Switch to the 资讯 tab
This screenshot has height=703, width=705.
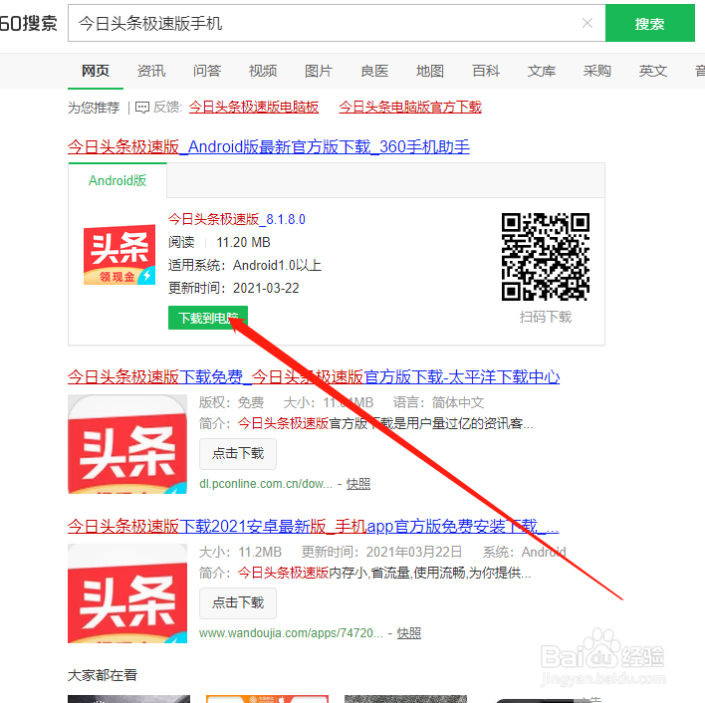pos(151,71)
